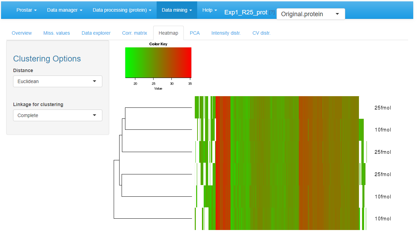The height and width of the screenshot is (241, 417).
Task: Click the [?] help icon beside Exp1_R25_prot
Action: (x=272, y=12)
